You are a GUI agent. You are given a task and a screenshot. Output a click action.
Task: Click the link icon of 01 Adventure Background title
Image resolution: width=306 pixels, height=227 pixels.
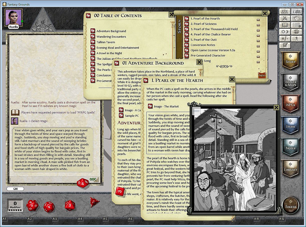click(x=117, y=63)
